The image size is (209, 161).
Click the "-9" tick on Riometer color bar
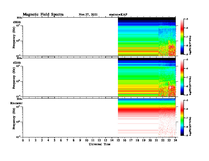(187, 135)
